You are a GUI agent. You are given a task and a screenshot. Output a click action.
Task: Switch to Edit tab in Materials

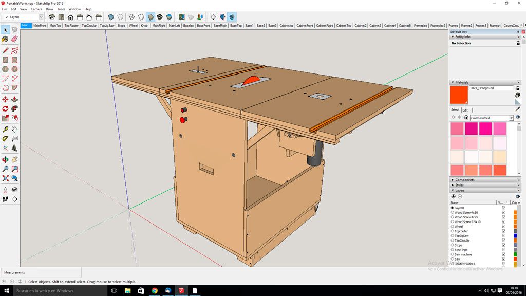(x=465, y=110)
